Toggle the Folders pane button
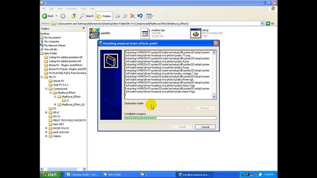Image resolution: width=317 pixels, height=178 pixels. [x=104, y=16]
